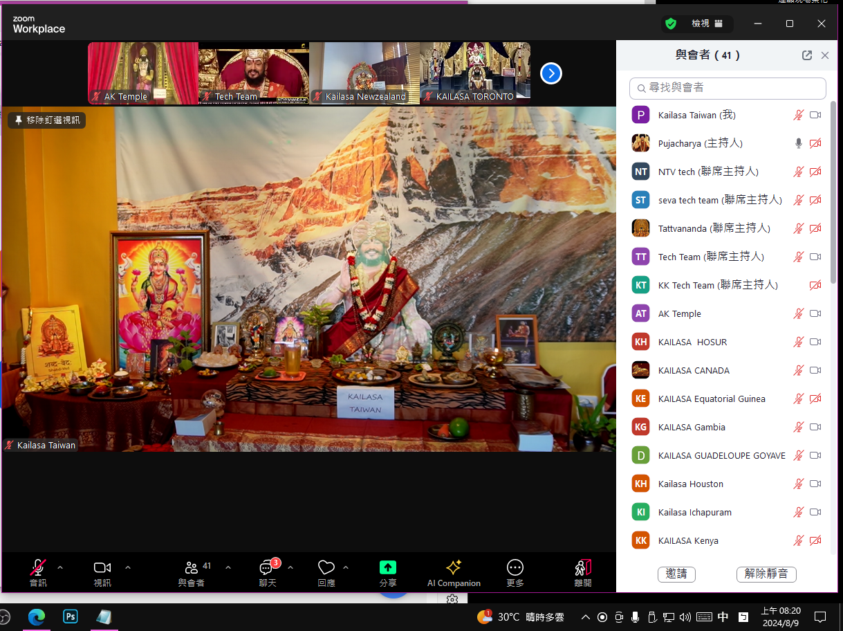The image size is (843, 631).
Task: Click the Invite button
Action: point(676,574)
